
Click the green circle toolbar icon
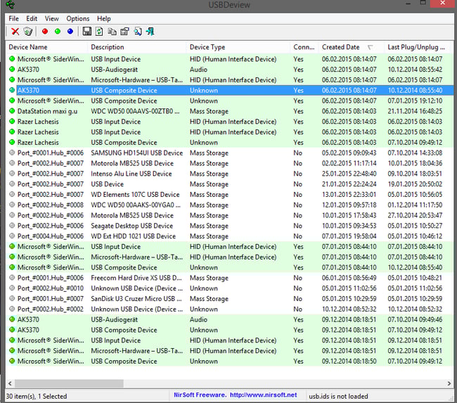pyautogui.click(x=58, y=32)
